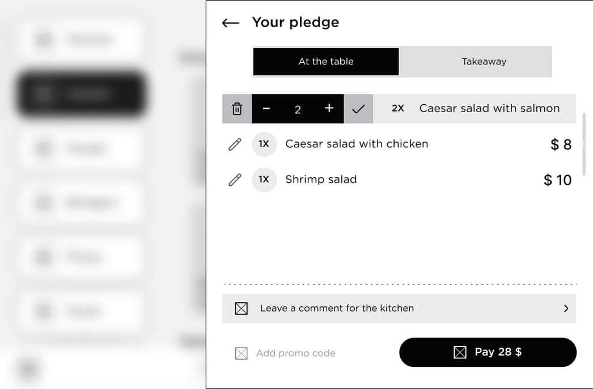Viewport: 593px width, 389px height.
Task: Open Leave a comment for the kitchen
Action: click(399, 309)
